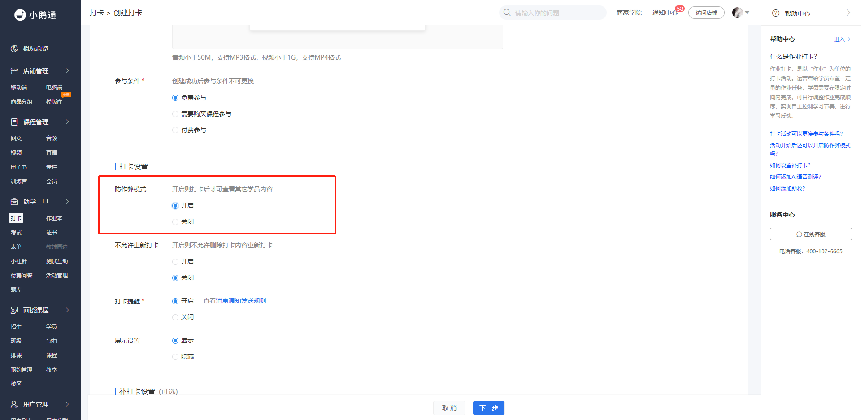Open 商家学院 link
Viewport: 861px width, 420px height.
click(x=629, y=13)
